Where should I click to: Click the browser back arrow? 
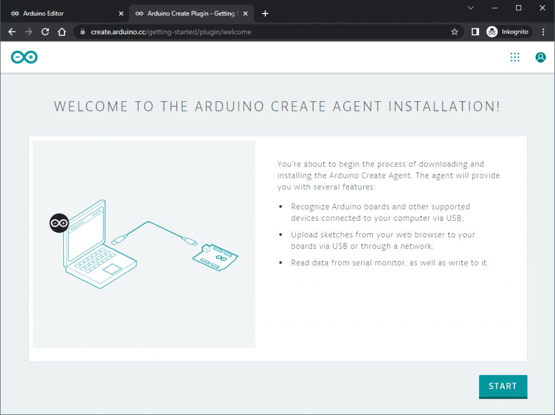point(12,32)
